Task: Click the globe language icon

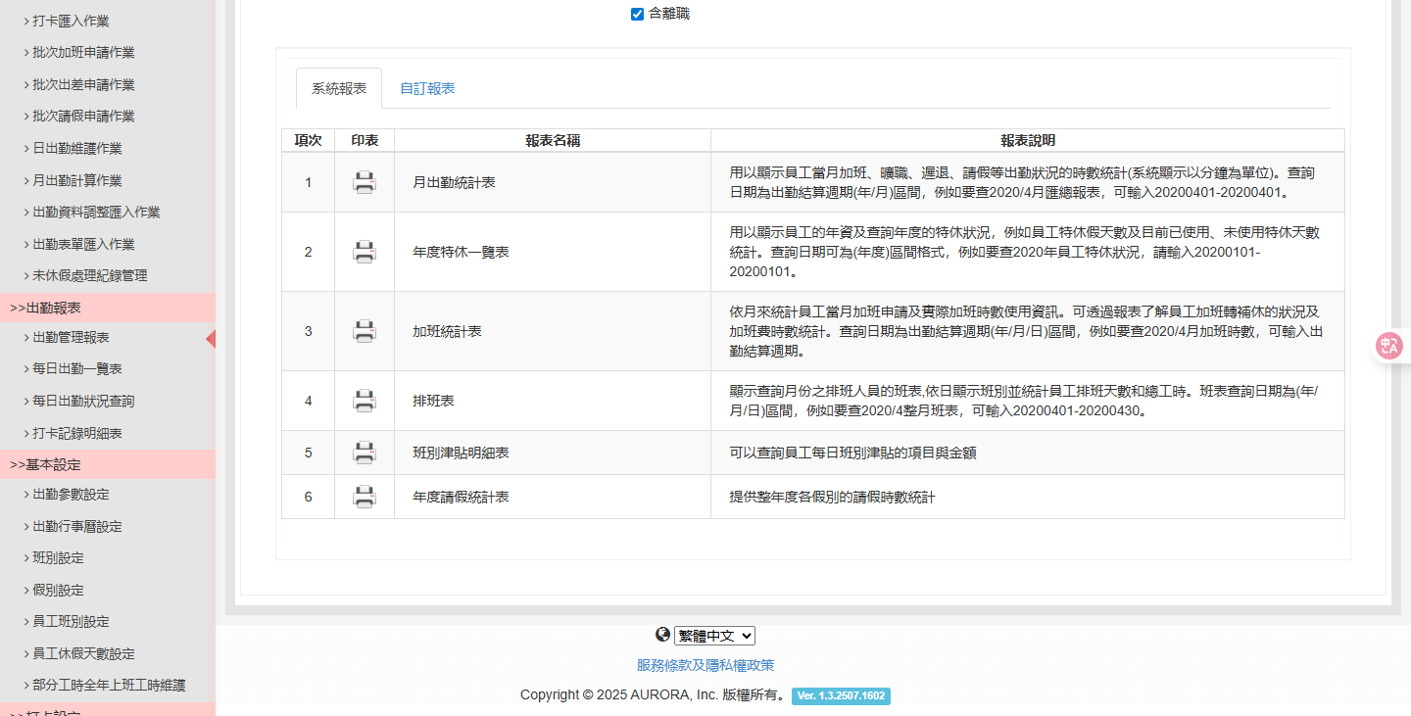Action: (x=663, y=635)
